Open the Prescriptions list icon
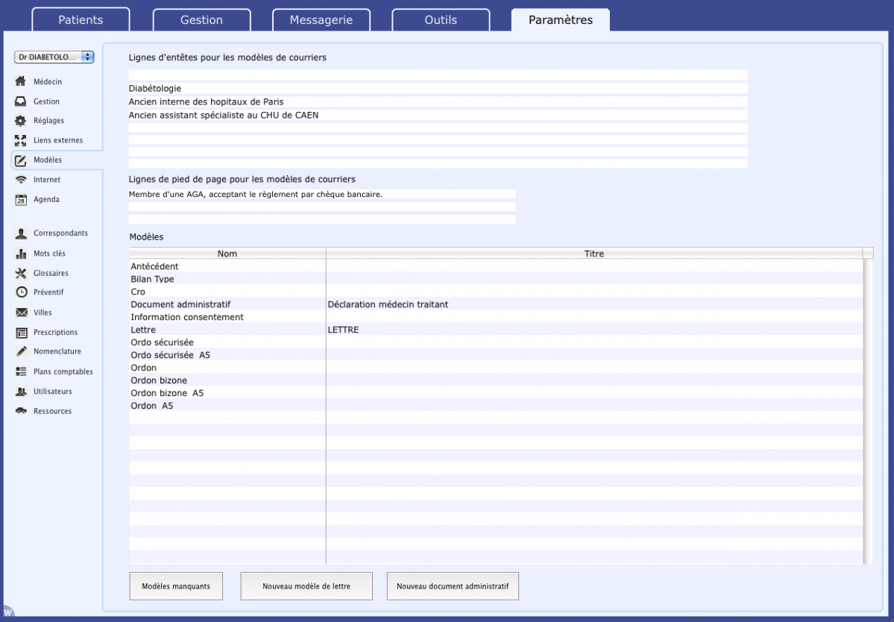The width and height of the screenshot is (894, 622). coord(21,333)
